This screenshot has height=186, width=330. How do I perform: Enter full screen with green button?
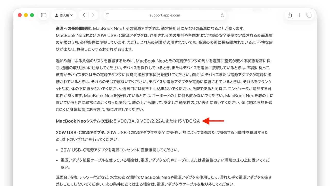pos(32,15)
